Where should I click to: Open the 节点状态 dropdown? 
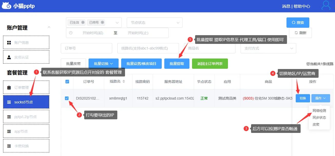(155, 23)
